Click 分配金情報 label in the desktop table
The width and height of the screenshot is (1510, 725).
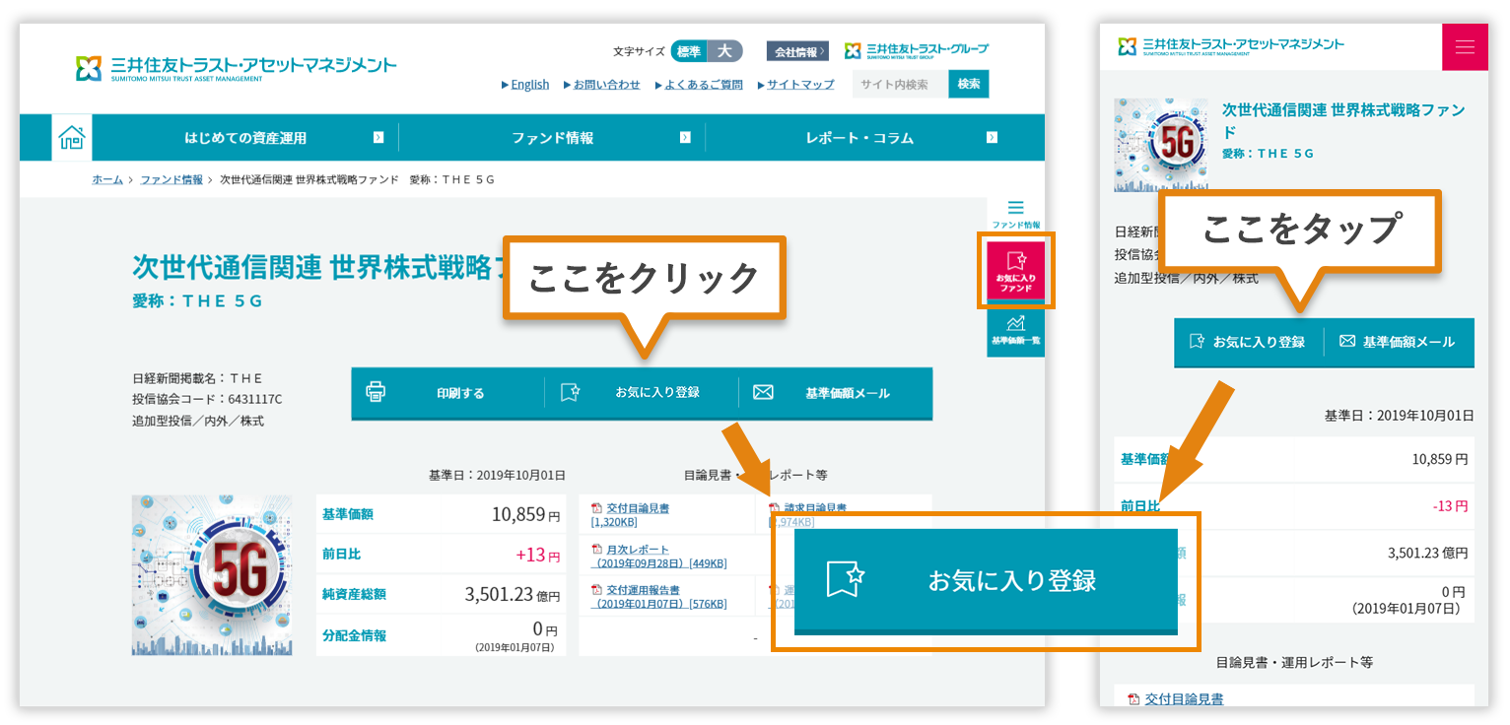[354, 635]
